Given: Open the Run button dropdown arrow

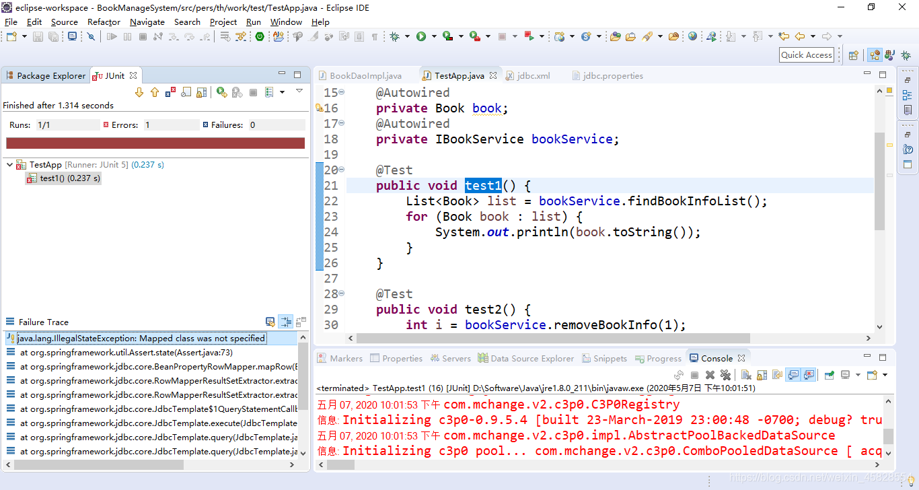Looking at the screenshot, I should click(433, 36).
